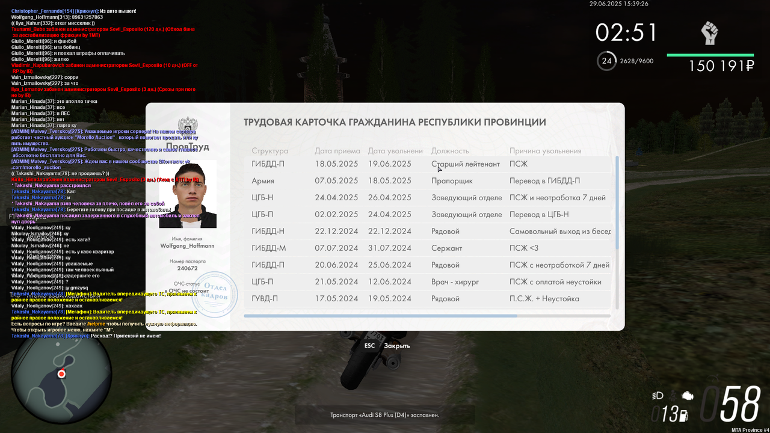Click the chat line 'Из авто вышел!'
This screenshot has width=770, height=433.
(x=74, y=11)
